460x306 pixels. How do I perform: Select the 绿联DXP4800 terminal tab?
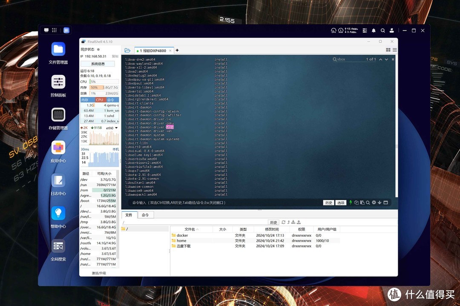pyautogui.click(x=153, y=50)
